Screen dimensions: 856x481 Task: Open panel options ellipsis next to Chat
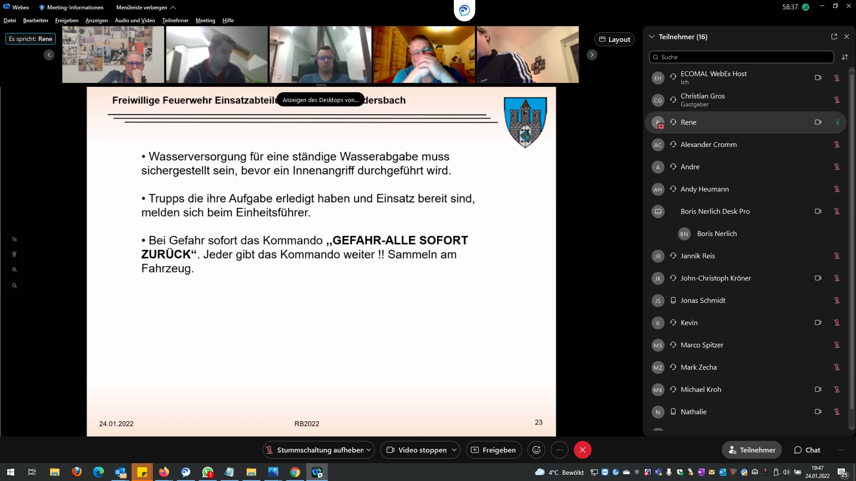coord(841,450)
